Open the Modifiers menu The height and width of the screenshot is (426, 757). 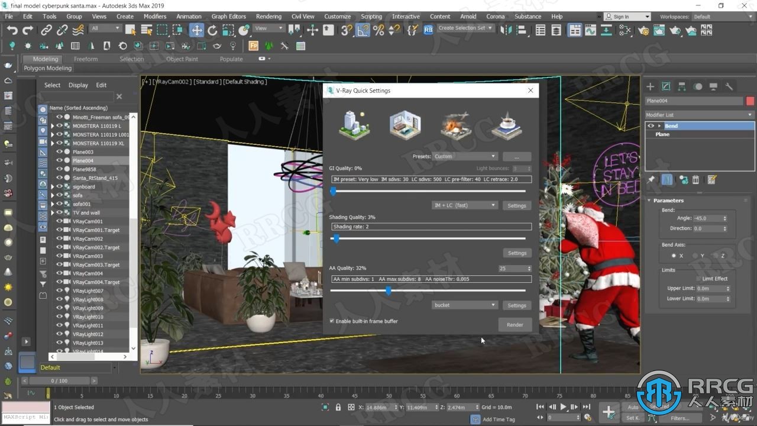coord(155,17)
